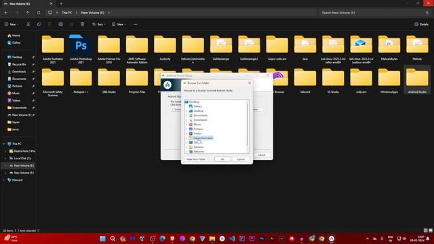Select Sayan Karmakar folder in tree

(203, 138)
